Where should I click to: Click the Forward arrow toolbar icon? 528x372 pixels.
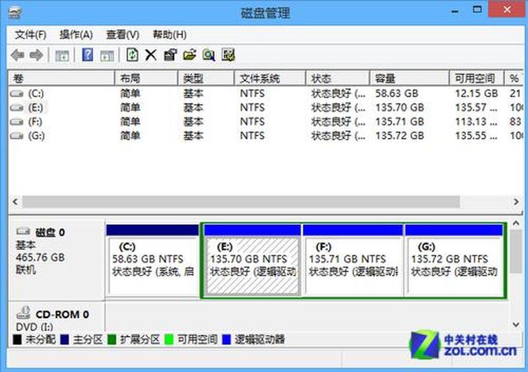pos(36,55)
